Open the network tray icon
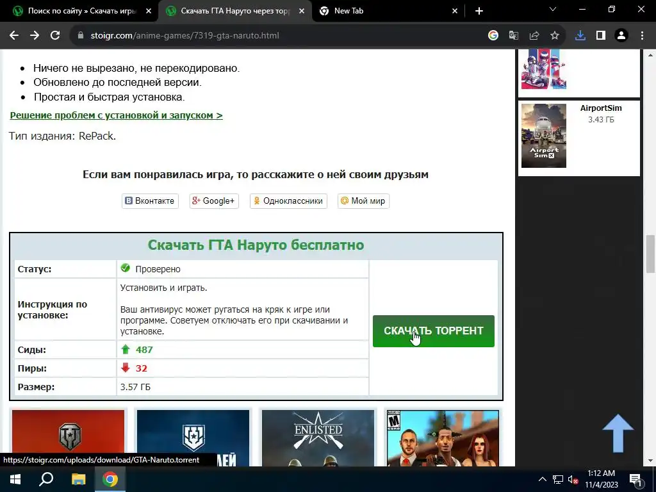The height and width of the screenshot is (492, 656). (x=558, y=479)
